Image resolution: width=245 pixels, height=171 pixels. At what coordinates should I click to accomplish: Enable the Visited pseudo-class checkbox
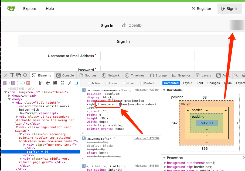[142, 83]
